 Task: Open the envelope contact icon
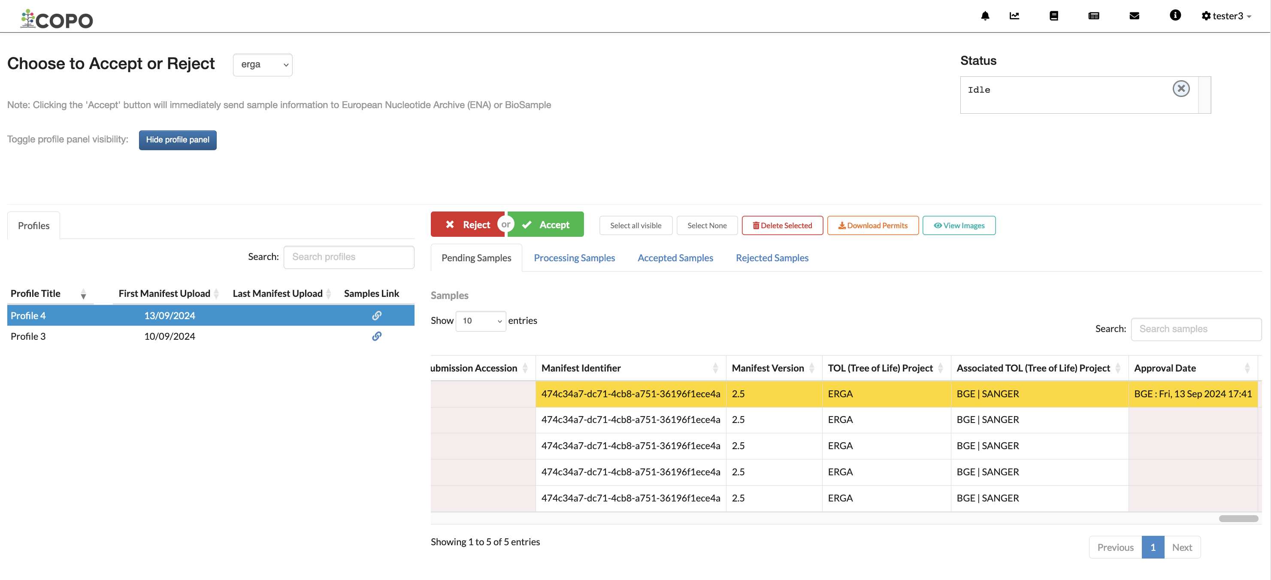[1134, 16]
